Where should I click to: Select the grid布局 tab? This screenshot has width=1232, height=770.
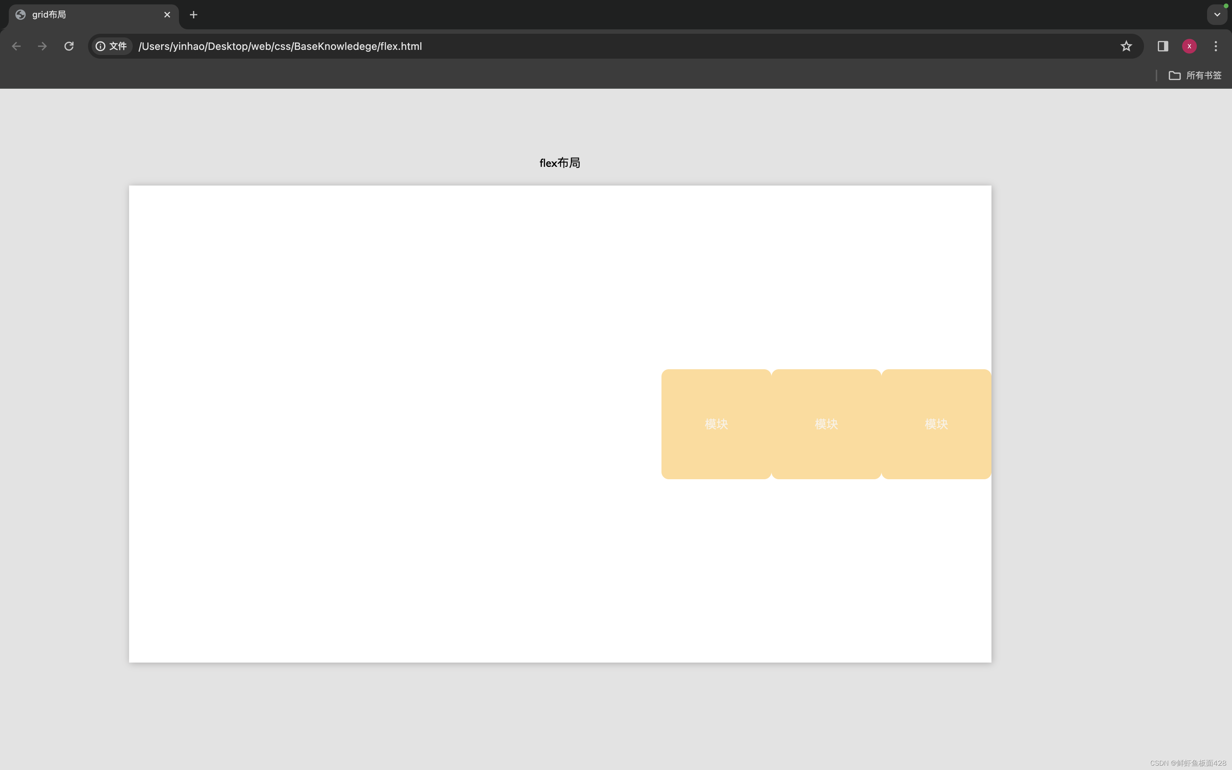(93, 15)
